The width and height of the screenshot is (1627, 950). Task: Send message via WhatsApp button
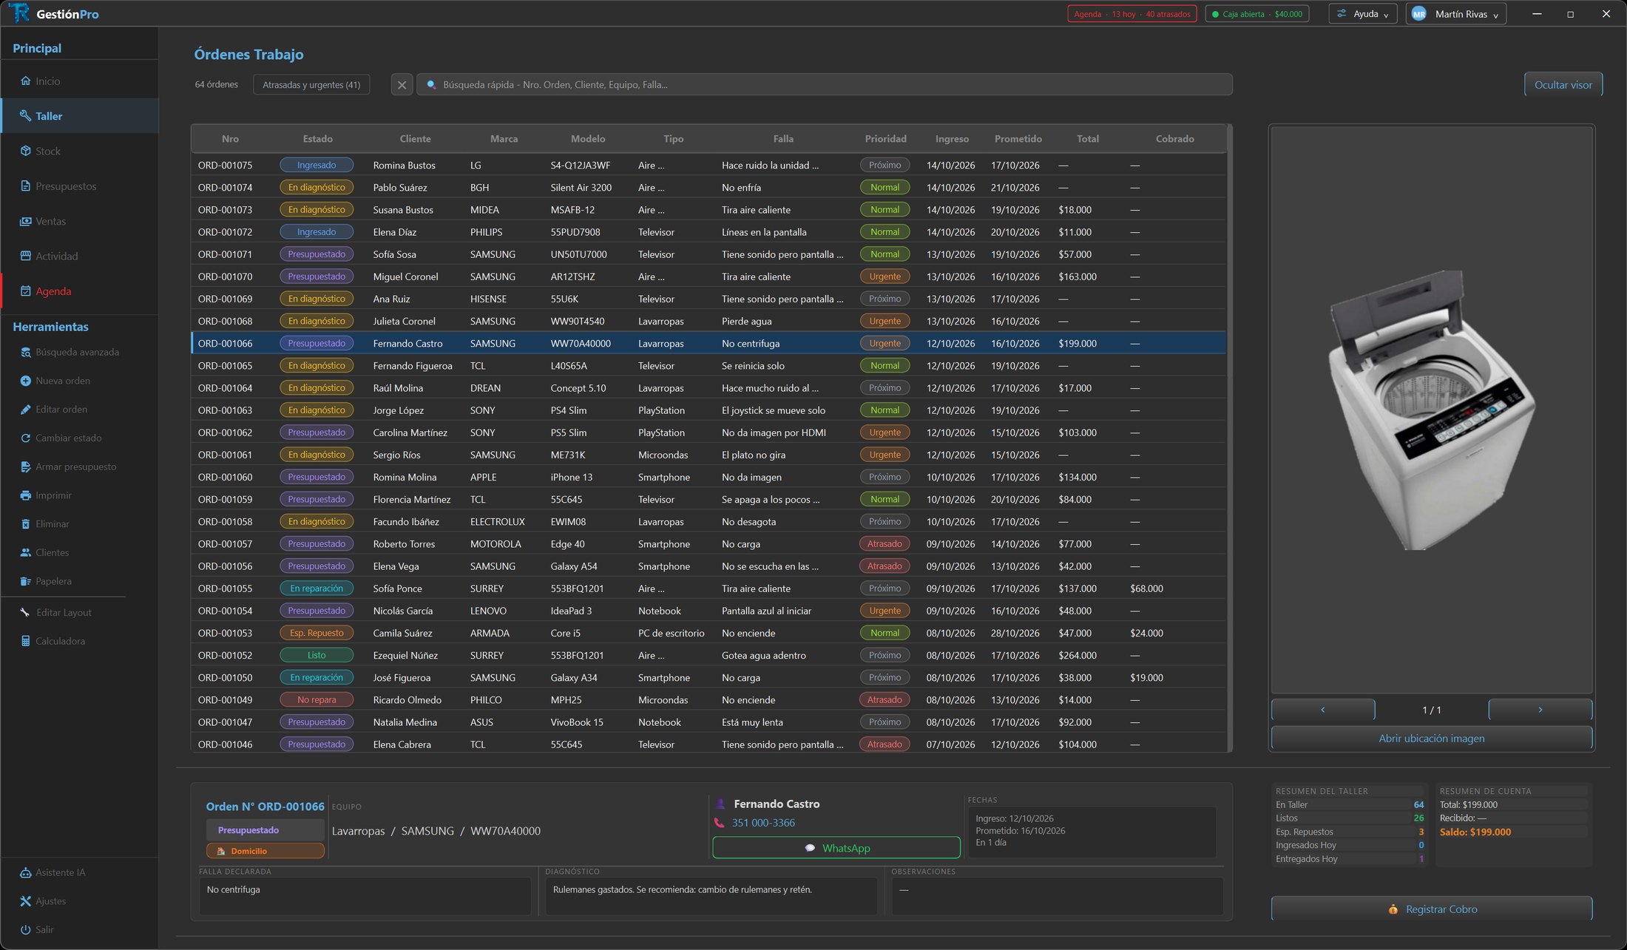tap(836, 848)
